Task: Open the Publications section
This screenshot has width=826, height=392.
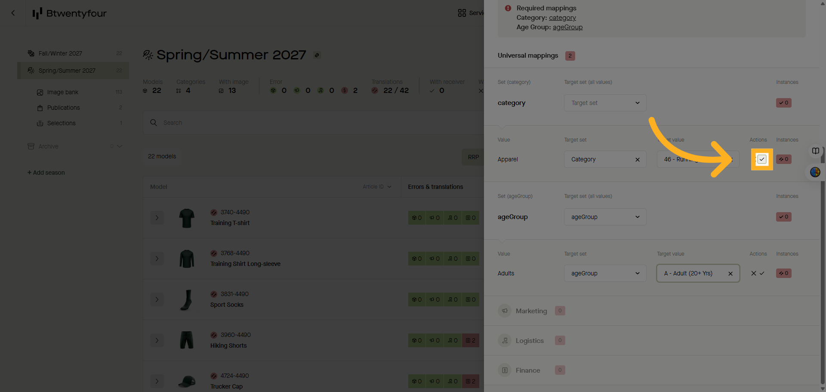Action: point(63,107)
